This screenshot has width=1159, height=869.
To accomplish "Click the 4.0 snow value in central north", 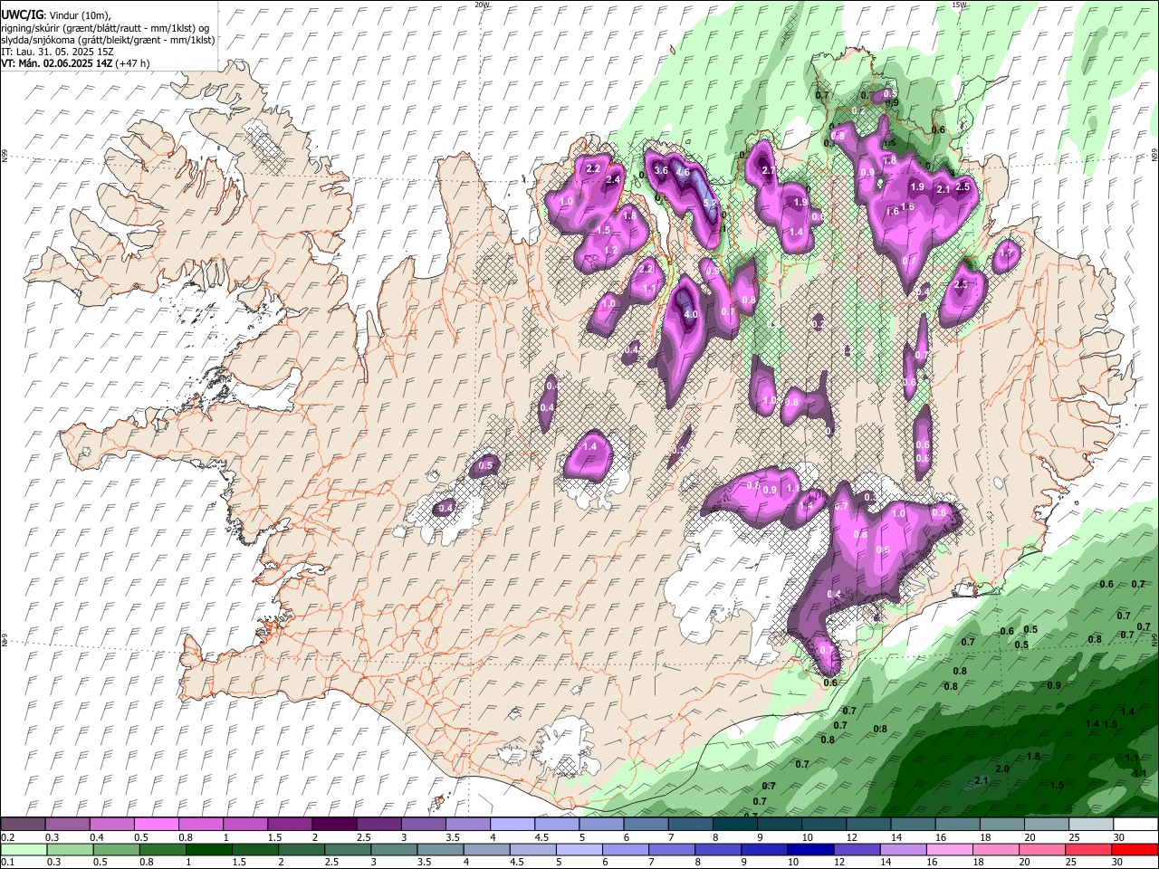I will coord(690,314).
